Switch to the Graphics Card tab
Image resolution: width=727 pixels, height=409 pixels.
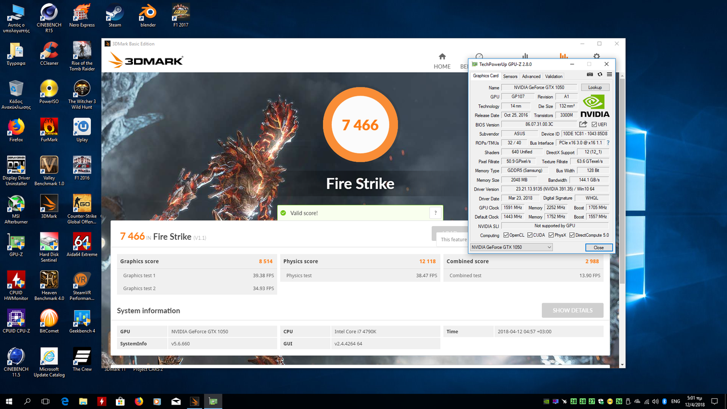[x=486, y=76]
